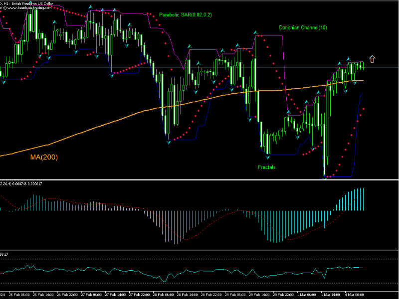This screenshot has width=399, height=299.
Task: Click the Fractals label
Action: 266,167
